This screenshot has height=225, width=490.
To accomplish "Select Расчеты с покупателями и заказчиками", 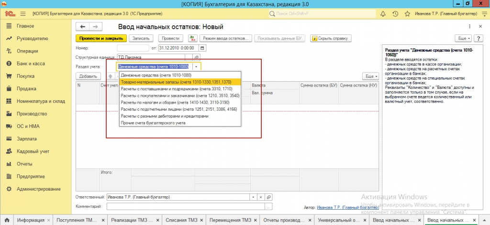I will point(180,96).
